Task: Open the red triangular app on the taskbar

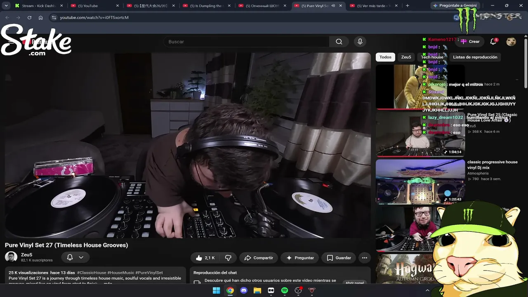Action: (312, 290)
